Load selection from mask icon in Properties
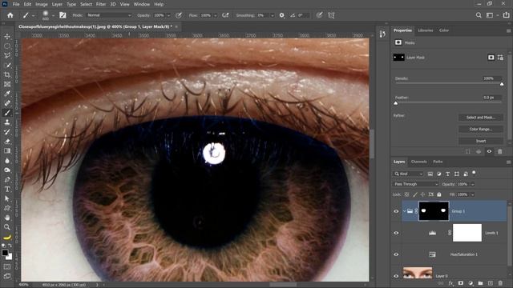Screen dimensions: 513x288 [468, 151]
